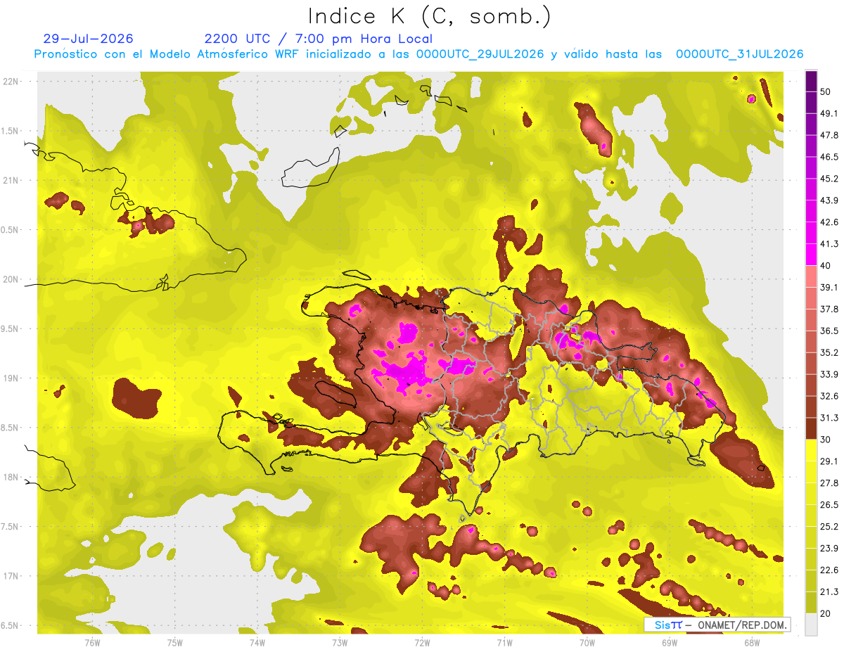Click the longitude axis label "75W"
The width and height of the screenshot is (844, 652).
click(x=175, y=642)
